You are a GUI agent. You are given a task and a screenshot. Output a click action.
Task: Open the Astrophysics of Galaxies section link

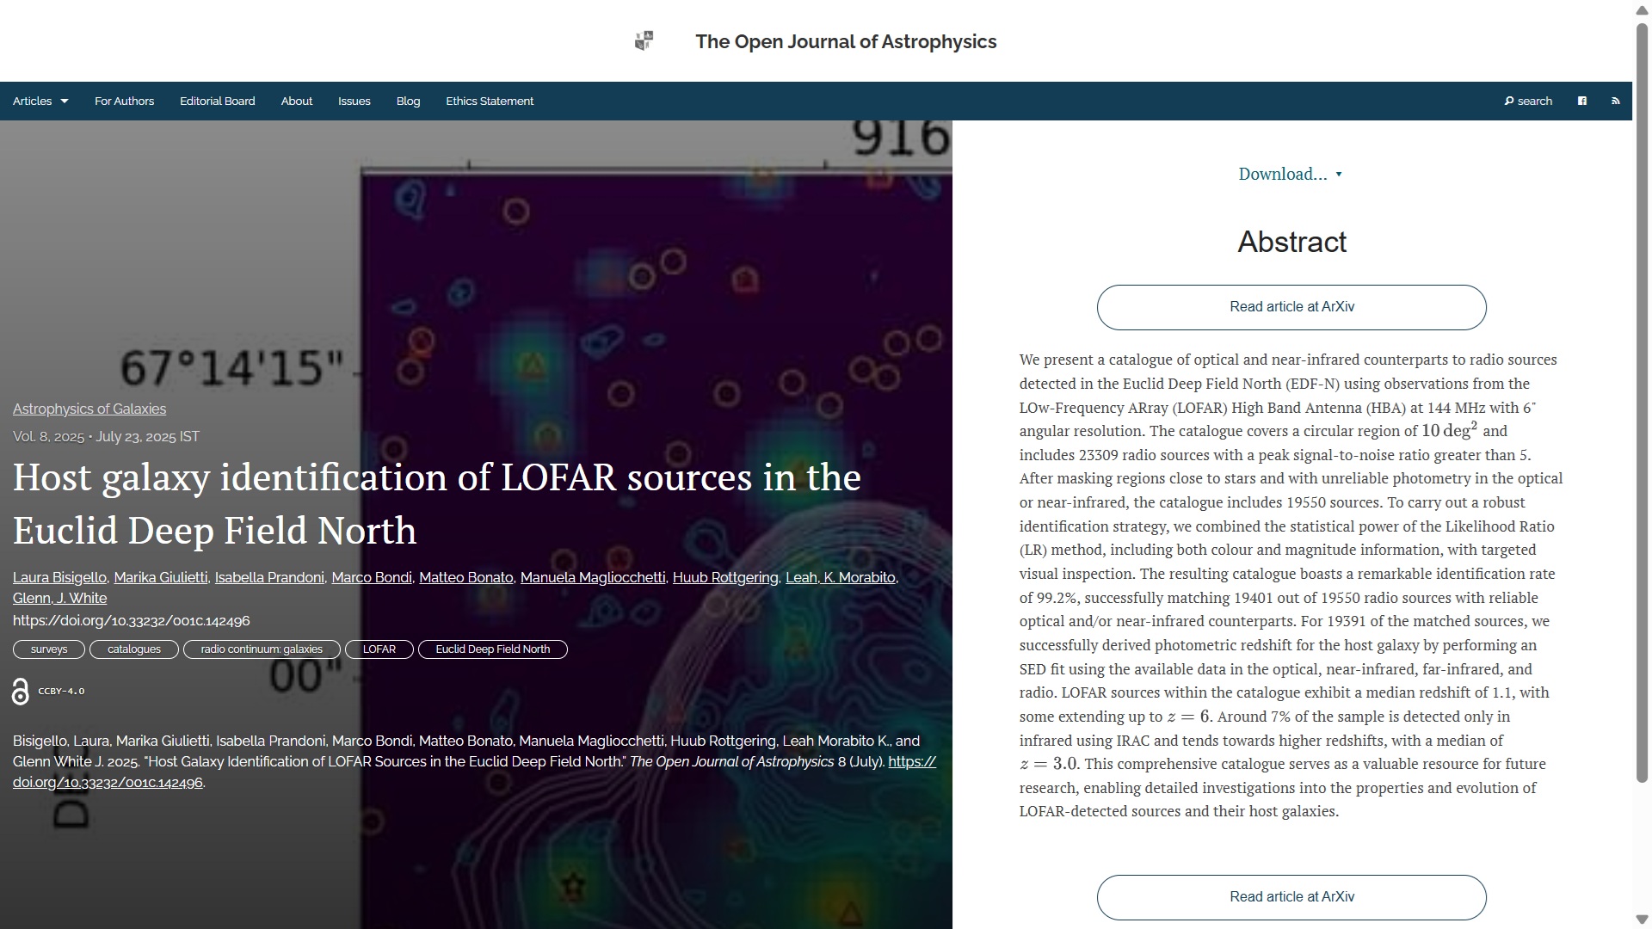[89, 409]
